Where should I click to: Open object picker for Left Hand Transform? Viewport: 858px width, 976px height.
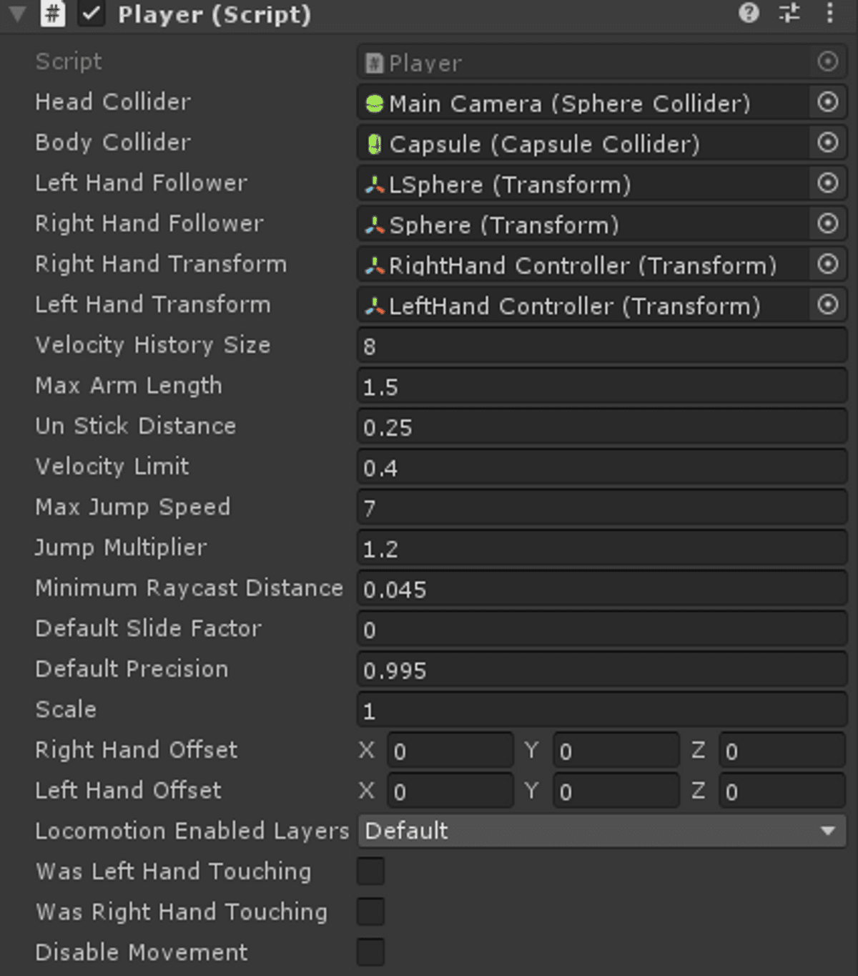tap(827, 306)
